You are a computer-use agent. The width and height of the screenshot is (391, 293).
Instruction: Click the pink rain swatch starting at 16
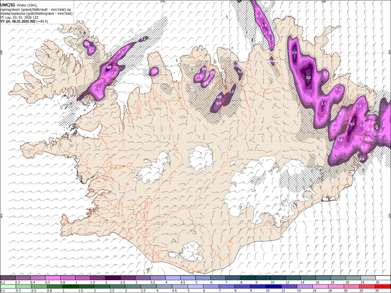pos(320,286)
